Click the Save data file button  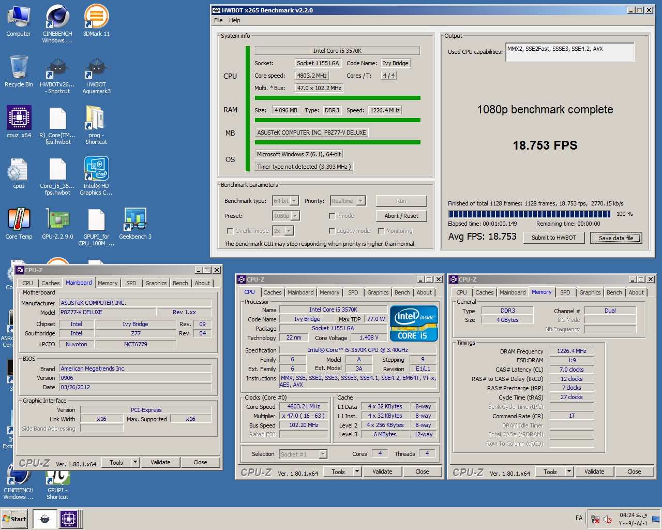616,238
